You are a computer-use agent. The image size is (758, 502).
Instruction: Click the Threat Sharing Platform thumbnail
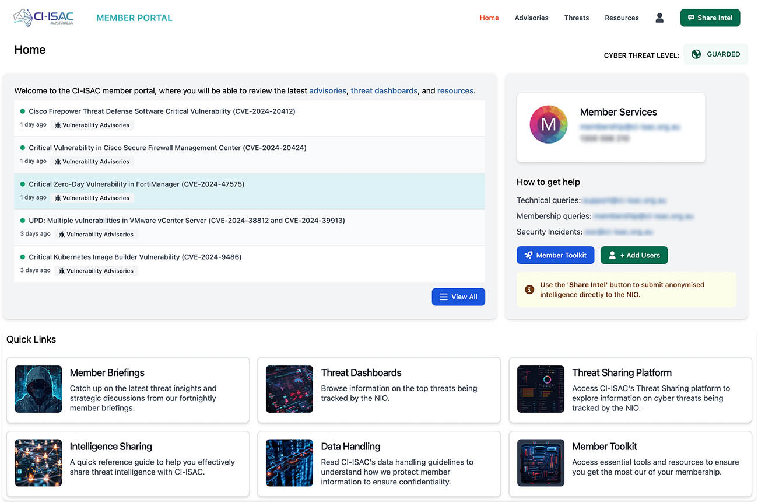(x=541, y=389)
